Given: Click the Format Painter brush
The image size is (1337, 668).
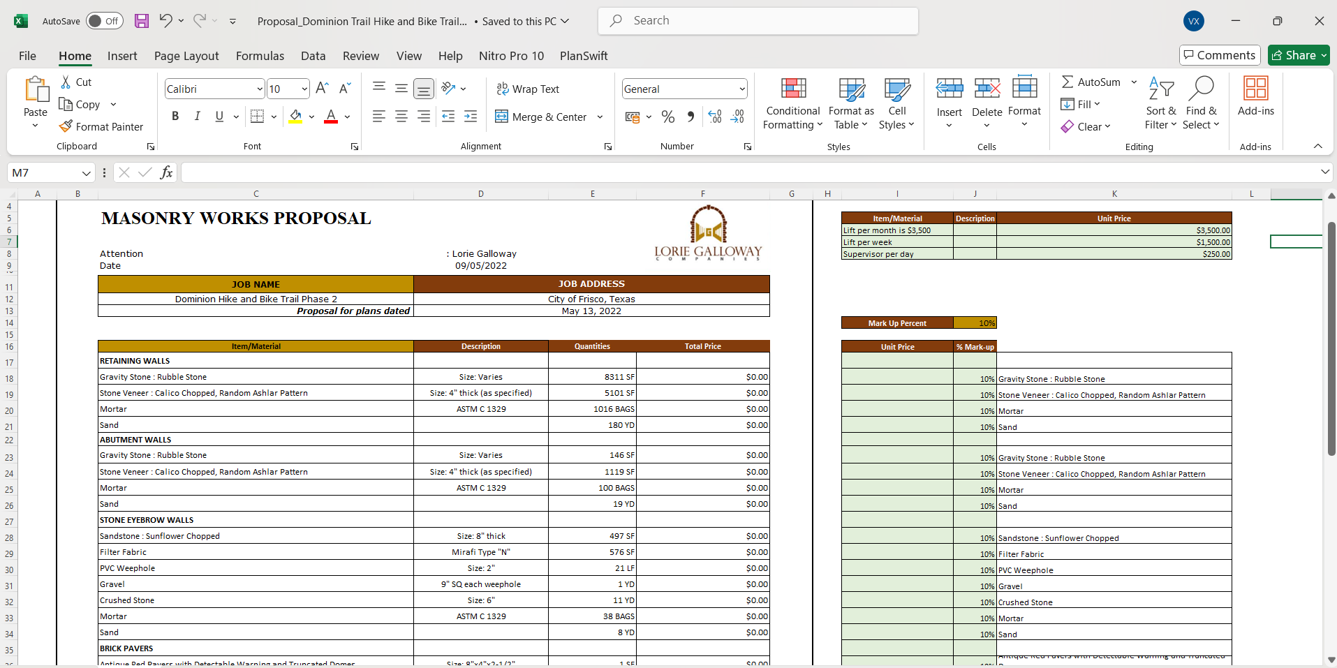Looking at the screenshot, I should pos(66,126).
